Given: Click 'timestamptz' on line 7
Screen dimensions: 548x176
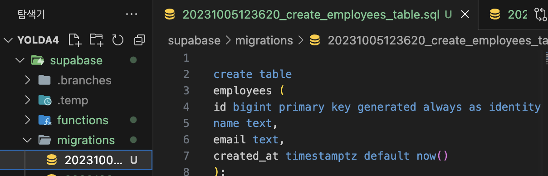Looking at the screenshot, I should [x=322, y=156].
